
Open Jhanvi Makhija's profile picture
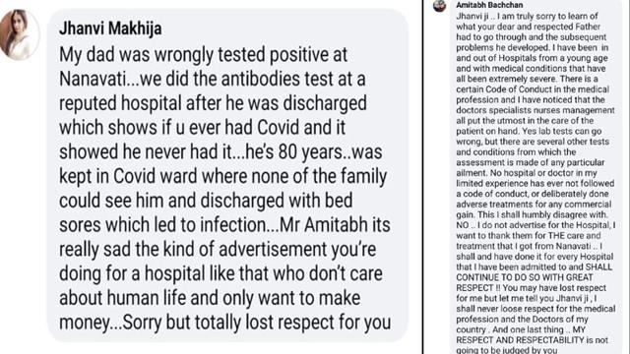[19, 35]
